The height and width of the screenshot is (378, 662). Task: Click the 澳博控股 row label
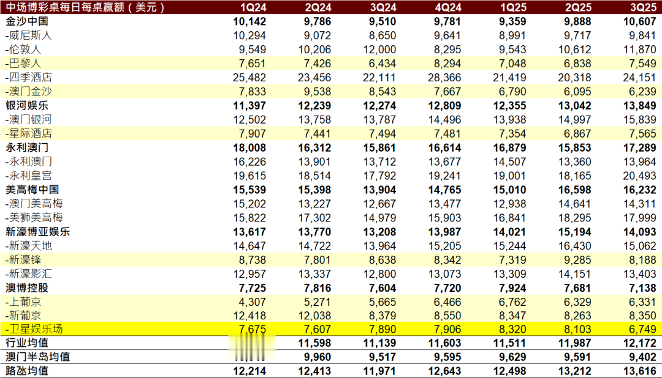27,288
